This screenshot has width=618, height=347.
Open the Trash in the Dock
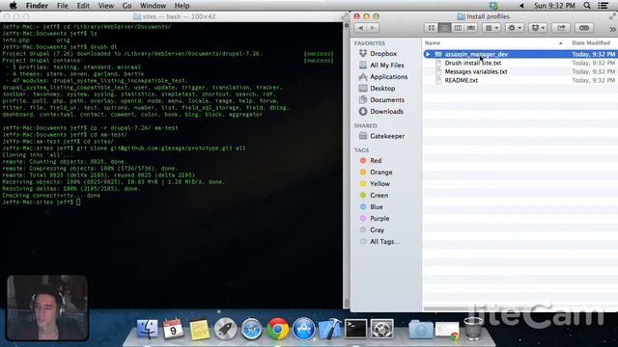(473, 329)
